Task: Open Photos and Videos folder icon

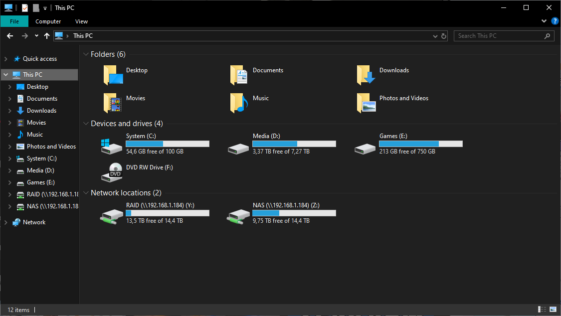Action: pyautogui.click(x=367, y=103)
